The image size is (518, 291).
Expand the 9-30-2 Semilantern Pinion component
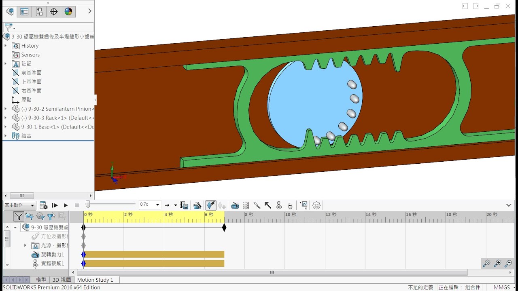coord(5,109)
